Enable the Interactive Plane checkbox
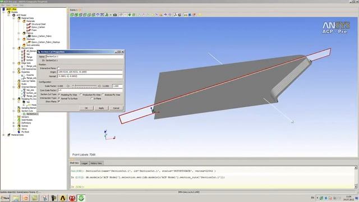This screenshot has width=359, height=202. pyautogui.click(x=58, y=68)
